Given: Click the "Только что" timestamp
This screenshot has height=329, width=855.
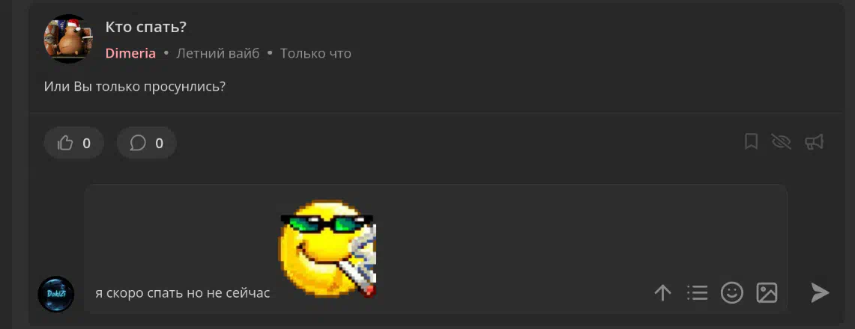Looking at the screenshot, I should (315, 53).
